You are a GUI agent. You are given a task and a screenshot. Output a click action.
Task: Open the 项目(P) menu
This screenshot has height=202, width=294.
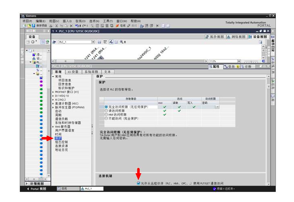[27, 21]
